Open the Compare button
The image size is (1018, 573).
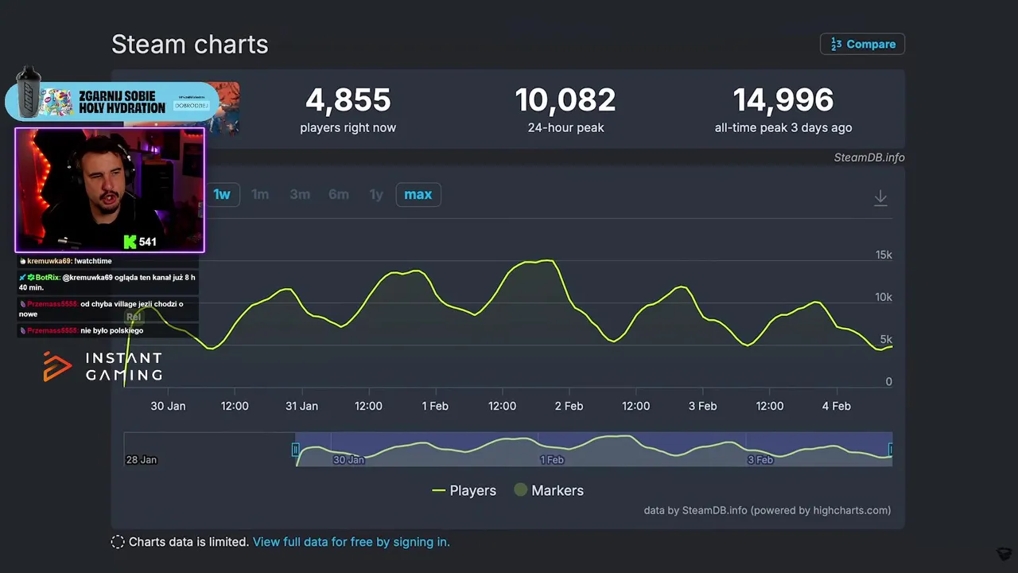pyautogui.click(x=862, y=44)
